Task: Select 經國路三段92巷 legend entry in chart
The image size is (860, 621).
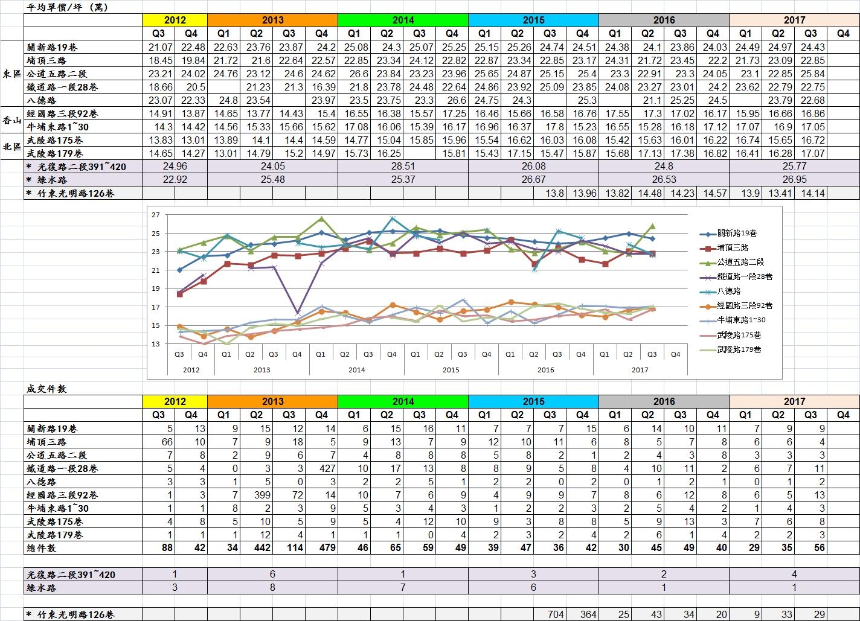Action: [x=736, y=306]
